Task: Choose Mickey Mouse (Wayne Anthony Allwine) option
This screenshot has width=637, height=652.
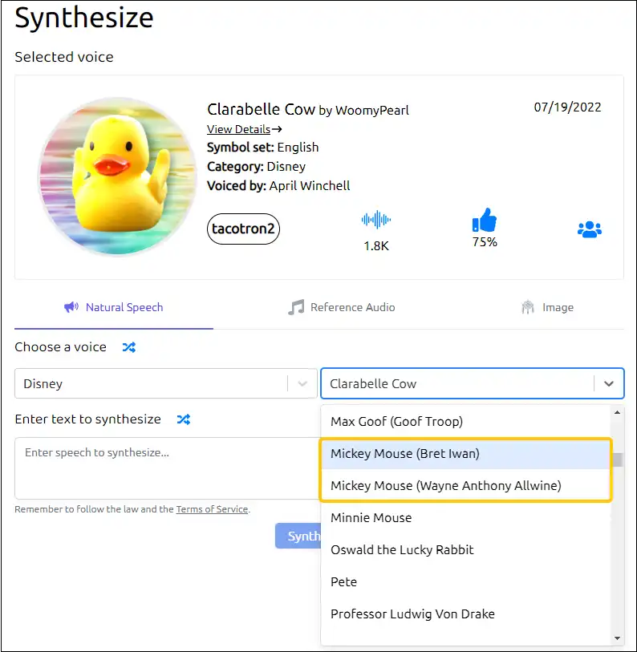Action: (465, 485)
